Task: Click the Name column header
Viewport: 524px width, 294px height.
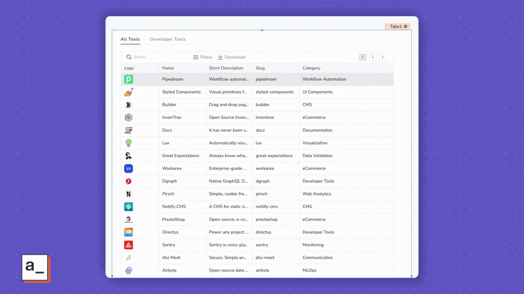Action: coord(168,68)
